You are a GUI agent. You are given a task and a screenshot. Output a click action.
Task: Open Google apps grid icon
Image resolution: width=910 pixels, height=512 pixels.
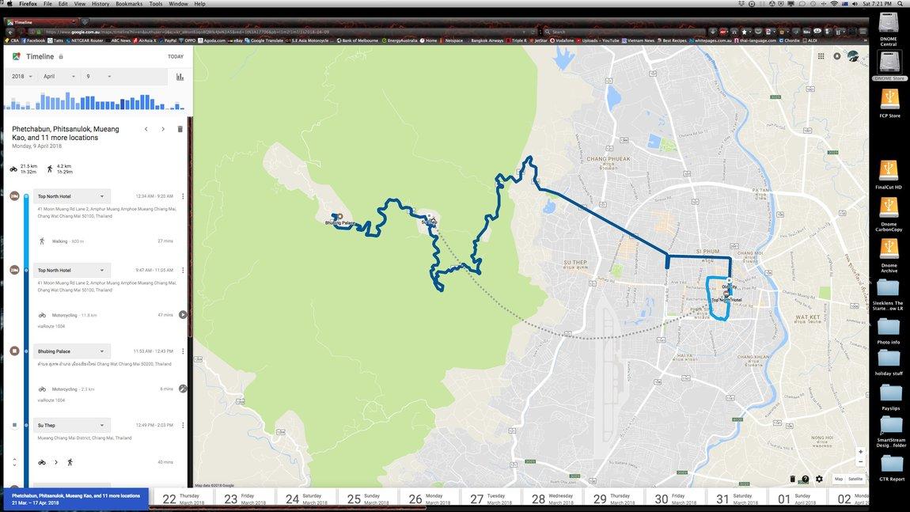(x=821, y=56)
